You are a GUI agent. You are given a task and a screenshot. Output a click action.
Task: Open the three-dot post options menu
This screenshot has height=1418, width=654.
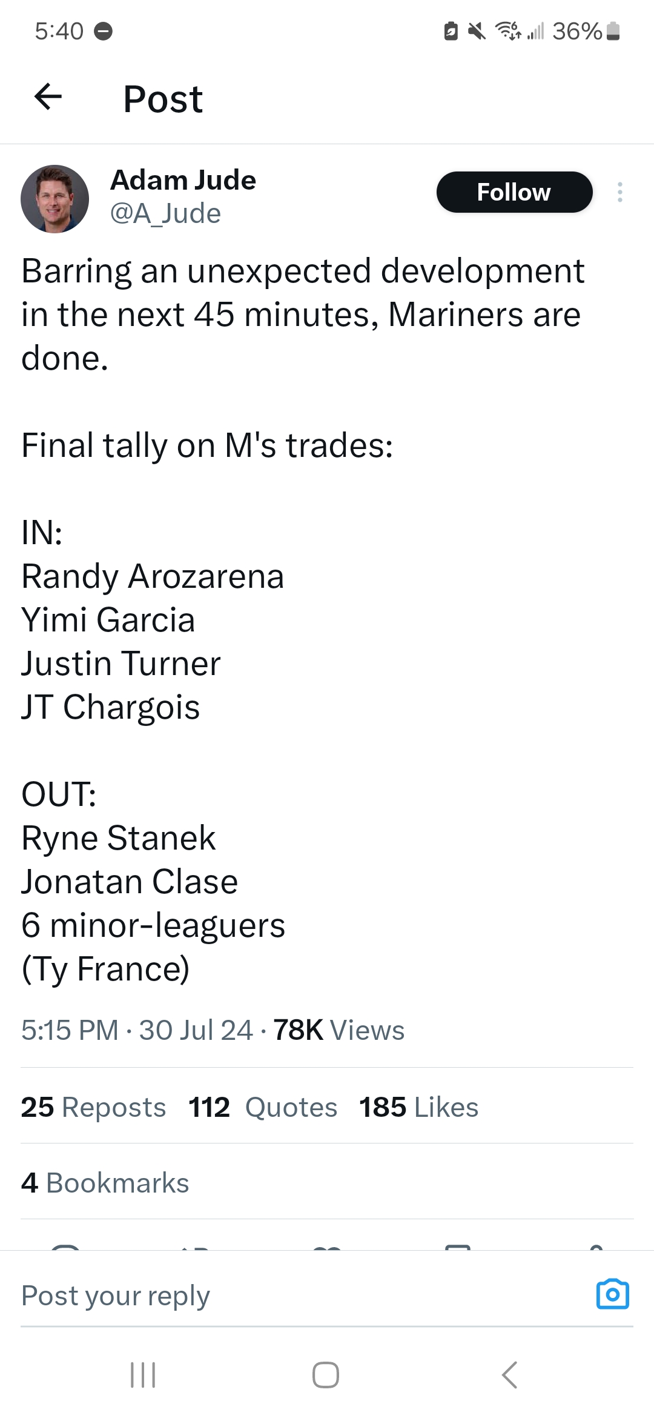619,192
